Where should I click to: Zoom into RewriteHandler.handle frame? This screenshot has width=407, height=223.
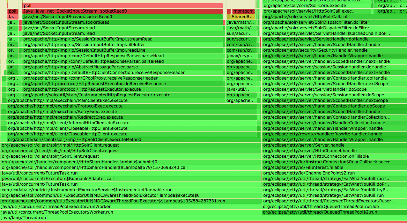coord(334,134)
